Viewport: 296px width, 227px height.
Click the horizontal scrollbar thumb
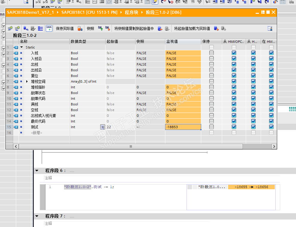(131, 146)
